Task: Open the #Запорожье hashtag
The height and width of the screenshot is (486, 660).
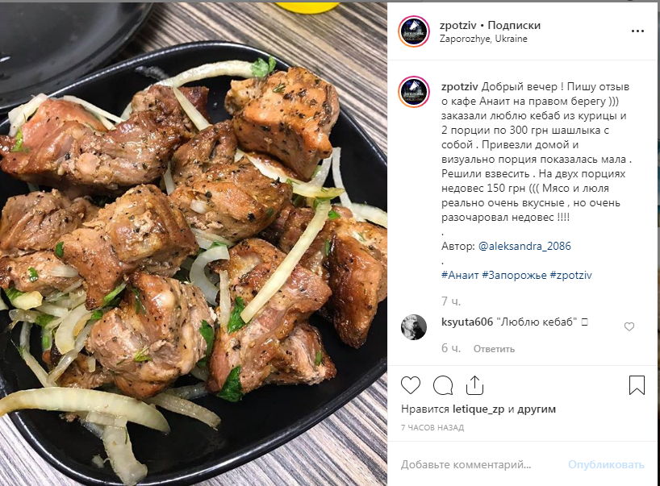Action: pyautogui.click(x=514, y=275)
